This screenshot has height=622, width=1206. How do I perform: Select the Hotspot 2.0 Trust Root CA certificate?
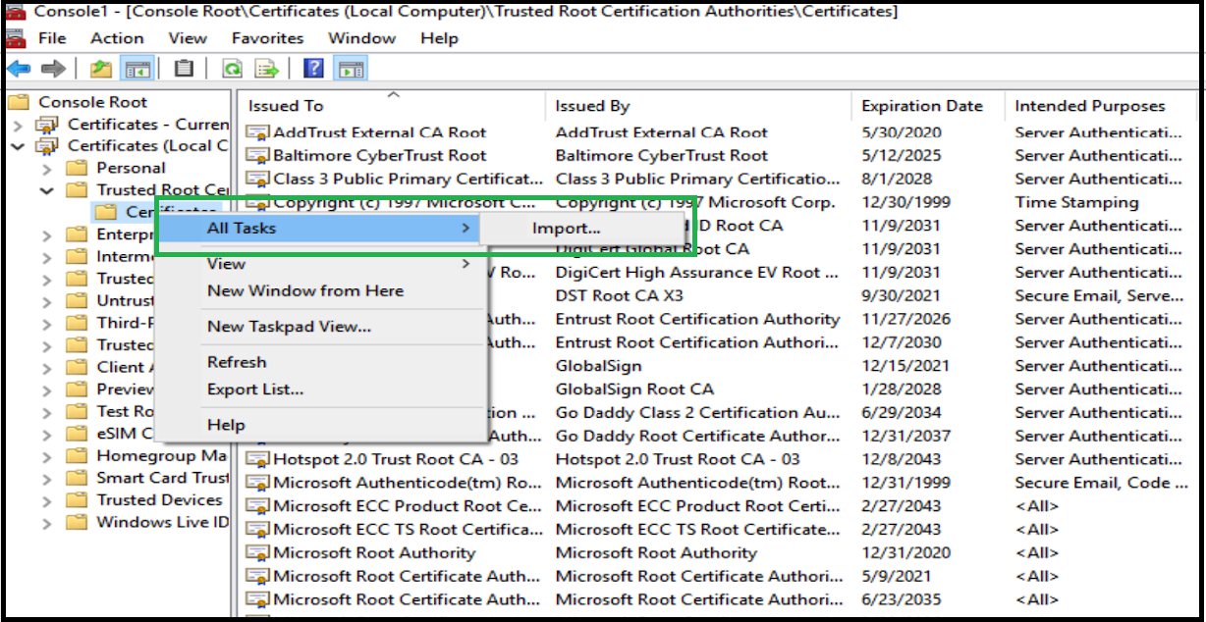pos(395,459)
